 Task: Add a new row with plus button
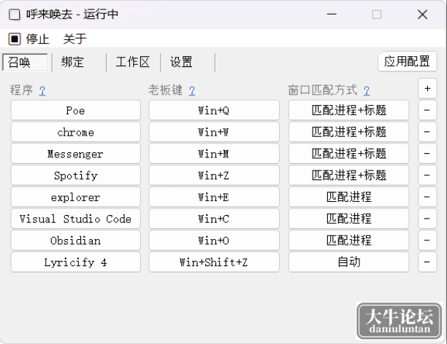click(x=427, y=88)
